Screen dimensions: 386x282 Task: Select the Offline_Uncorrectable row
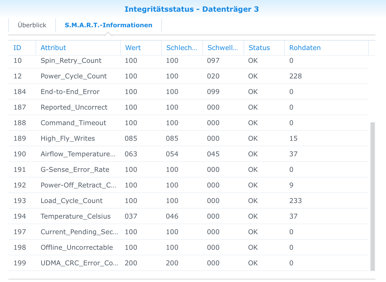pos(188,248)
